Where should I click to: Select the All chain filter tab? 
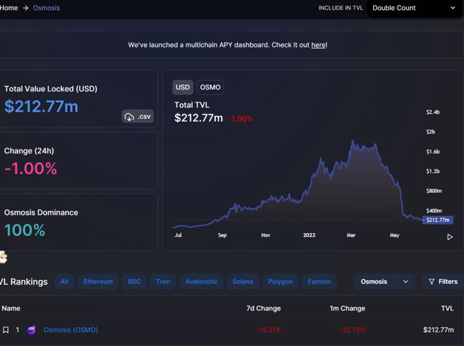tap(64, 282)
